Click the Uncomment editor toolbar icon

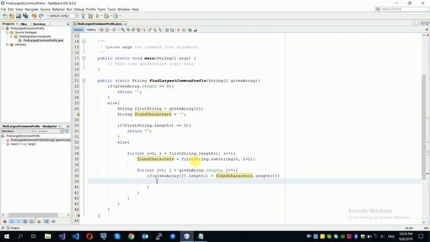(x=196, y=30)
